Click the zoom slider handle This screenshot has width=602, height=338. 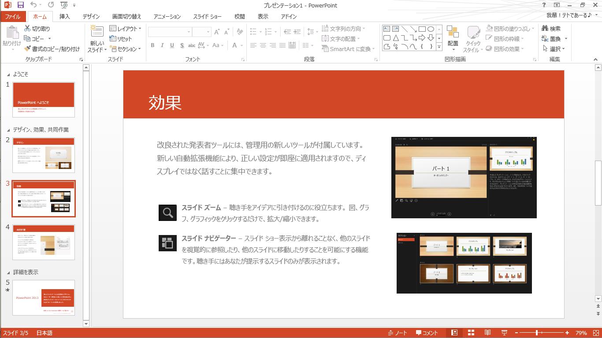tap(537, 333)
